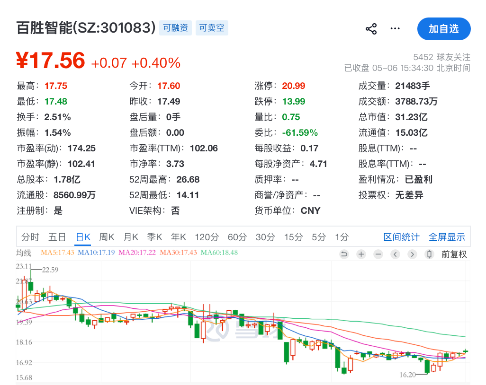Image resolution: width=486 pixels, height=385 pixels.
Task: Click the 总市值 value 31.23亿
Action: pos(411,117)
